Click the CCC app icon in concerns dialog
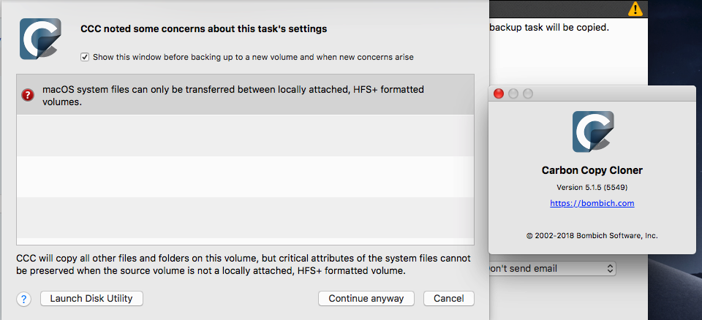 [x=40, y=39]
